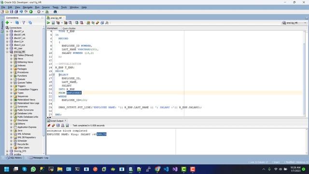The image size is (309, 174).
Task: Collapse the ora11g_HR connection node
Action: point(7,52)
